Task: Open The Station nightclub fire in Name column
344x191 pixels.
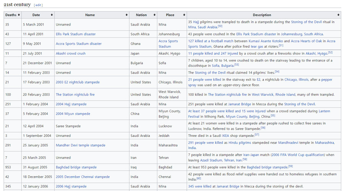Action: tap(75, 95)
